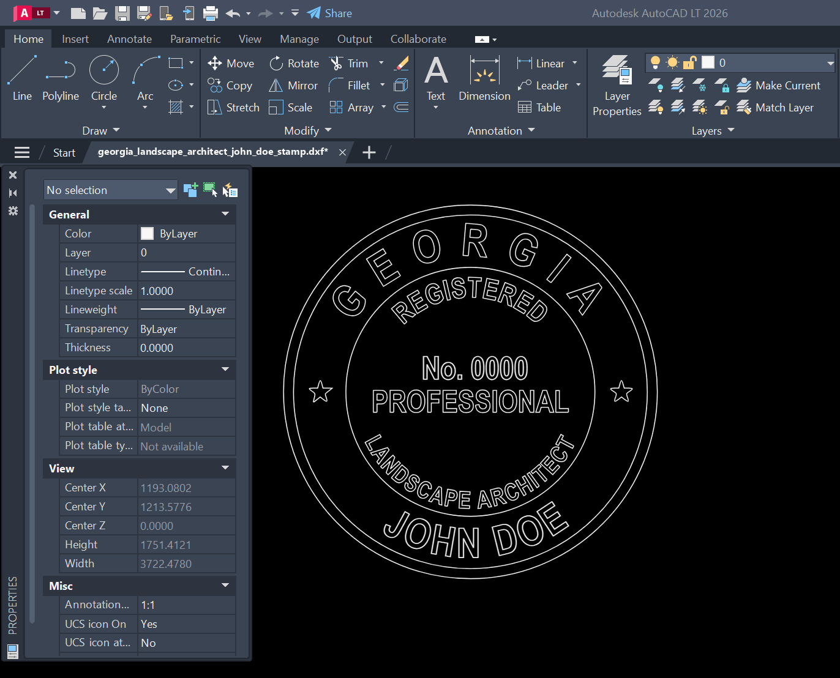Select the Dimension tool
840x678 pixels.
[484, 78]
